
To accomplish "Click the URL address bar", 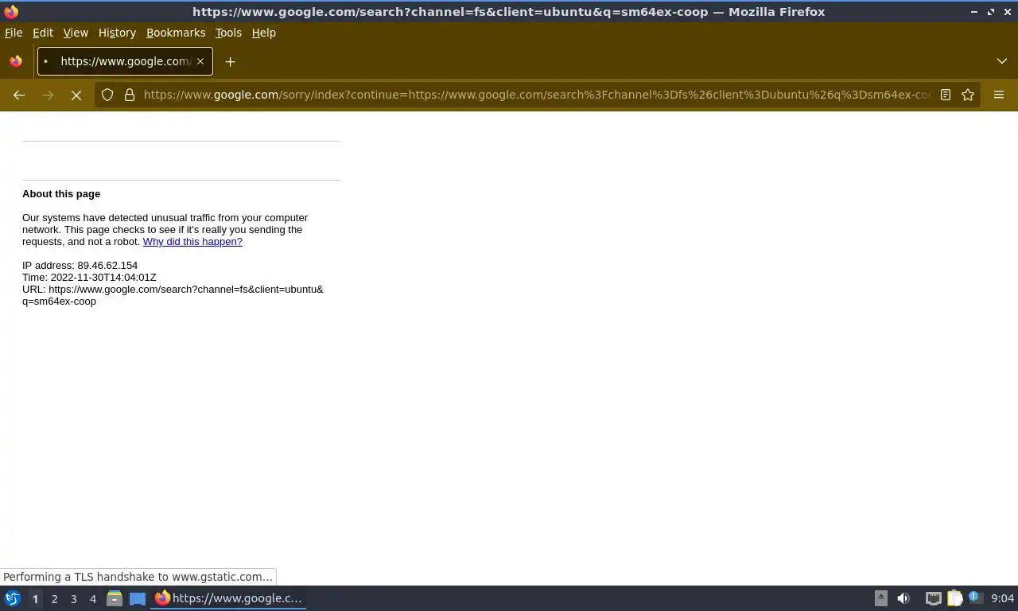I will point(537,95).
